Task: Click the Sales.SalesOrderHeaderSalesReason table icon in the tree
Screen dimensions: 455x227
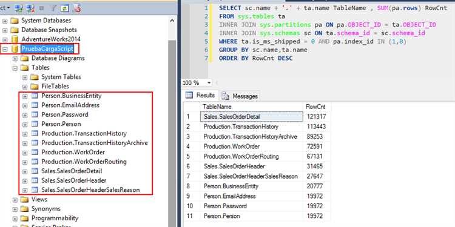Action: (35, 189)
